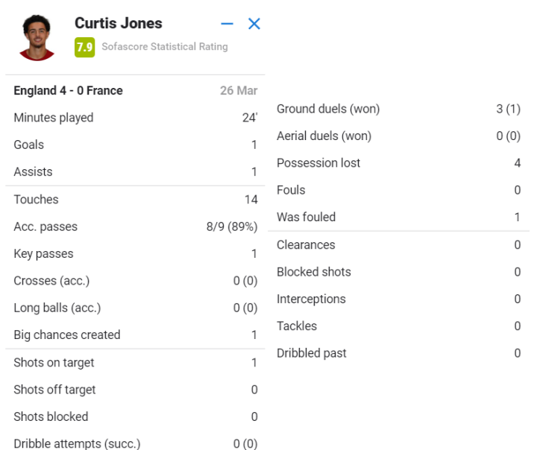537x450 pixels.
Task: Open the Curtis Jones player name
Action: coord(118,23)
